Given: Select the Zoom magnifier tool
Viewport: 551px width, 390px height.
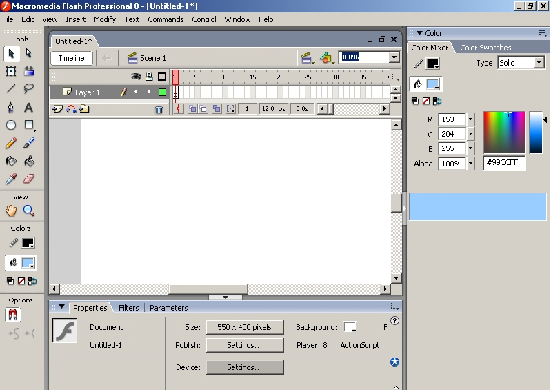Looking at the screenshot, I should coord(29,211).
